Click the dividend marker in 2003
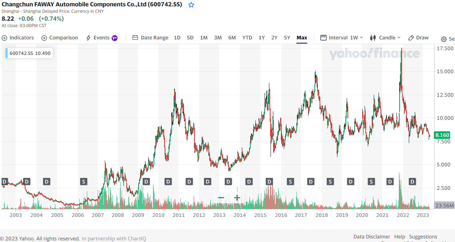Image resolution: width=455 pixels, height=242 pixels. coord(27,182)
